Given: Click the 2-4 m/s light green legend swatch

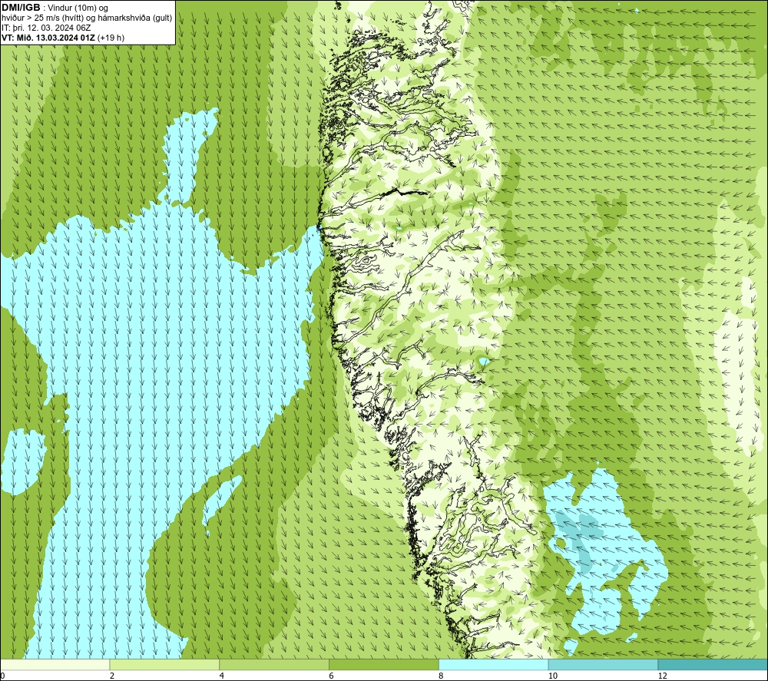Looking at the screenshot, I should [x=164, y=664].
